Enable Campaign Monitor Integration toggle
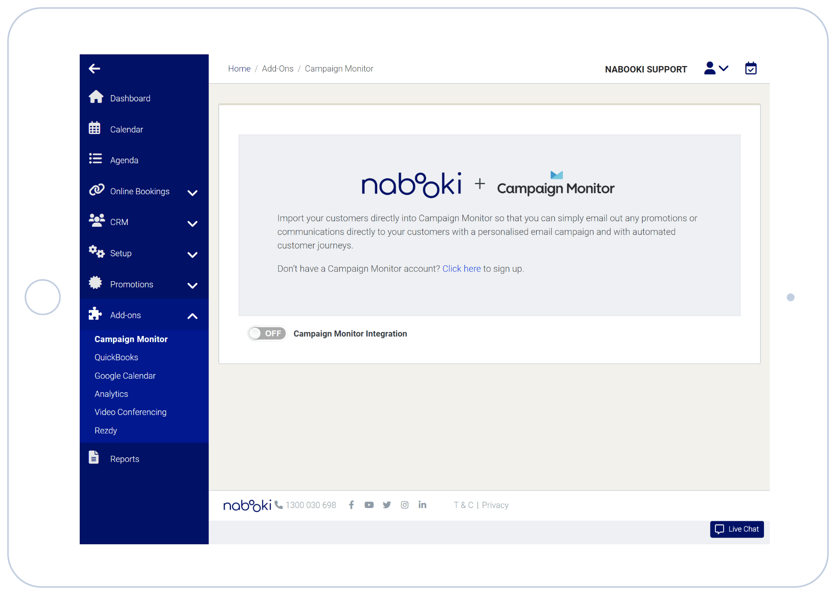This screenshot has width=836, height=595. [x=267, y=334]
